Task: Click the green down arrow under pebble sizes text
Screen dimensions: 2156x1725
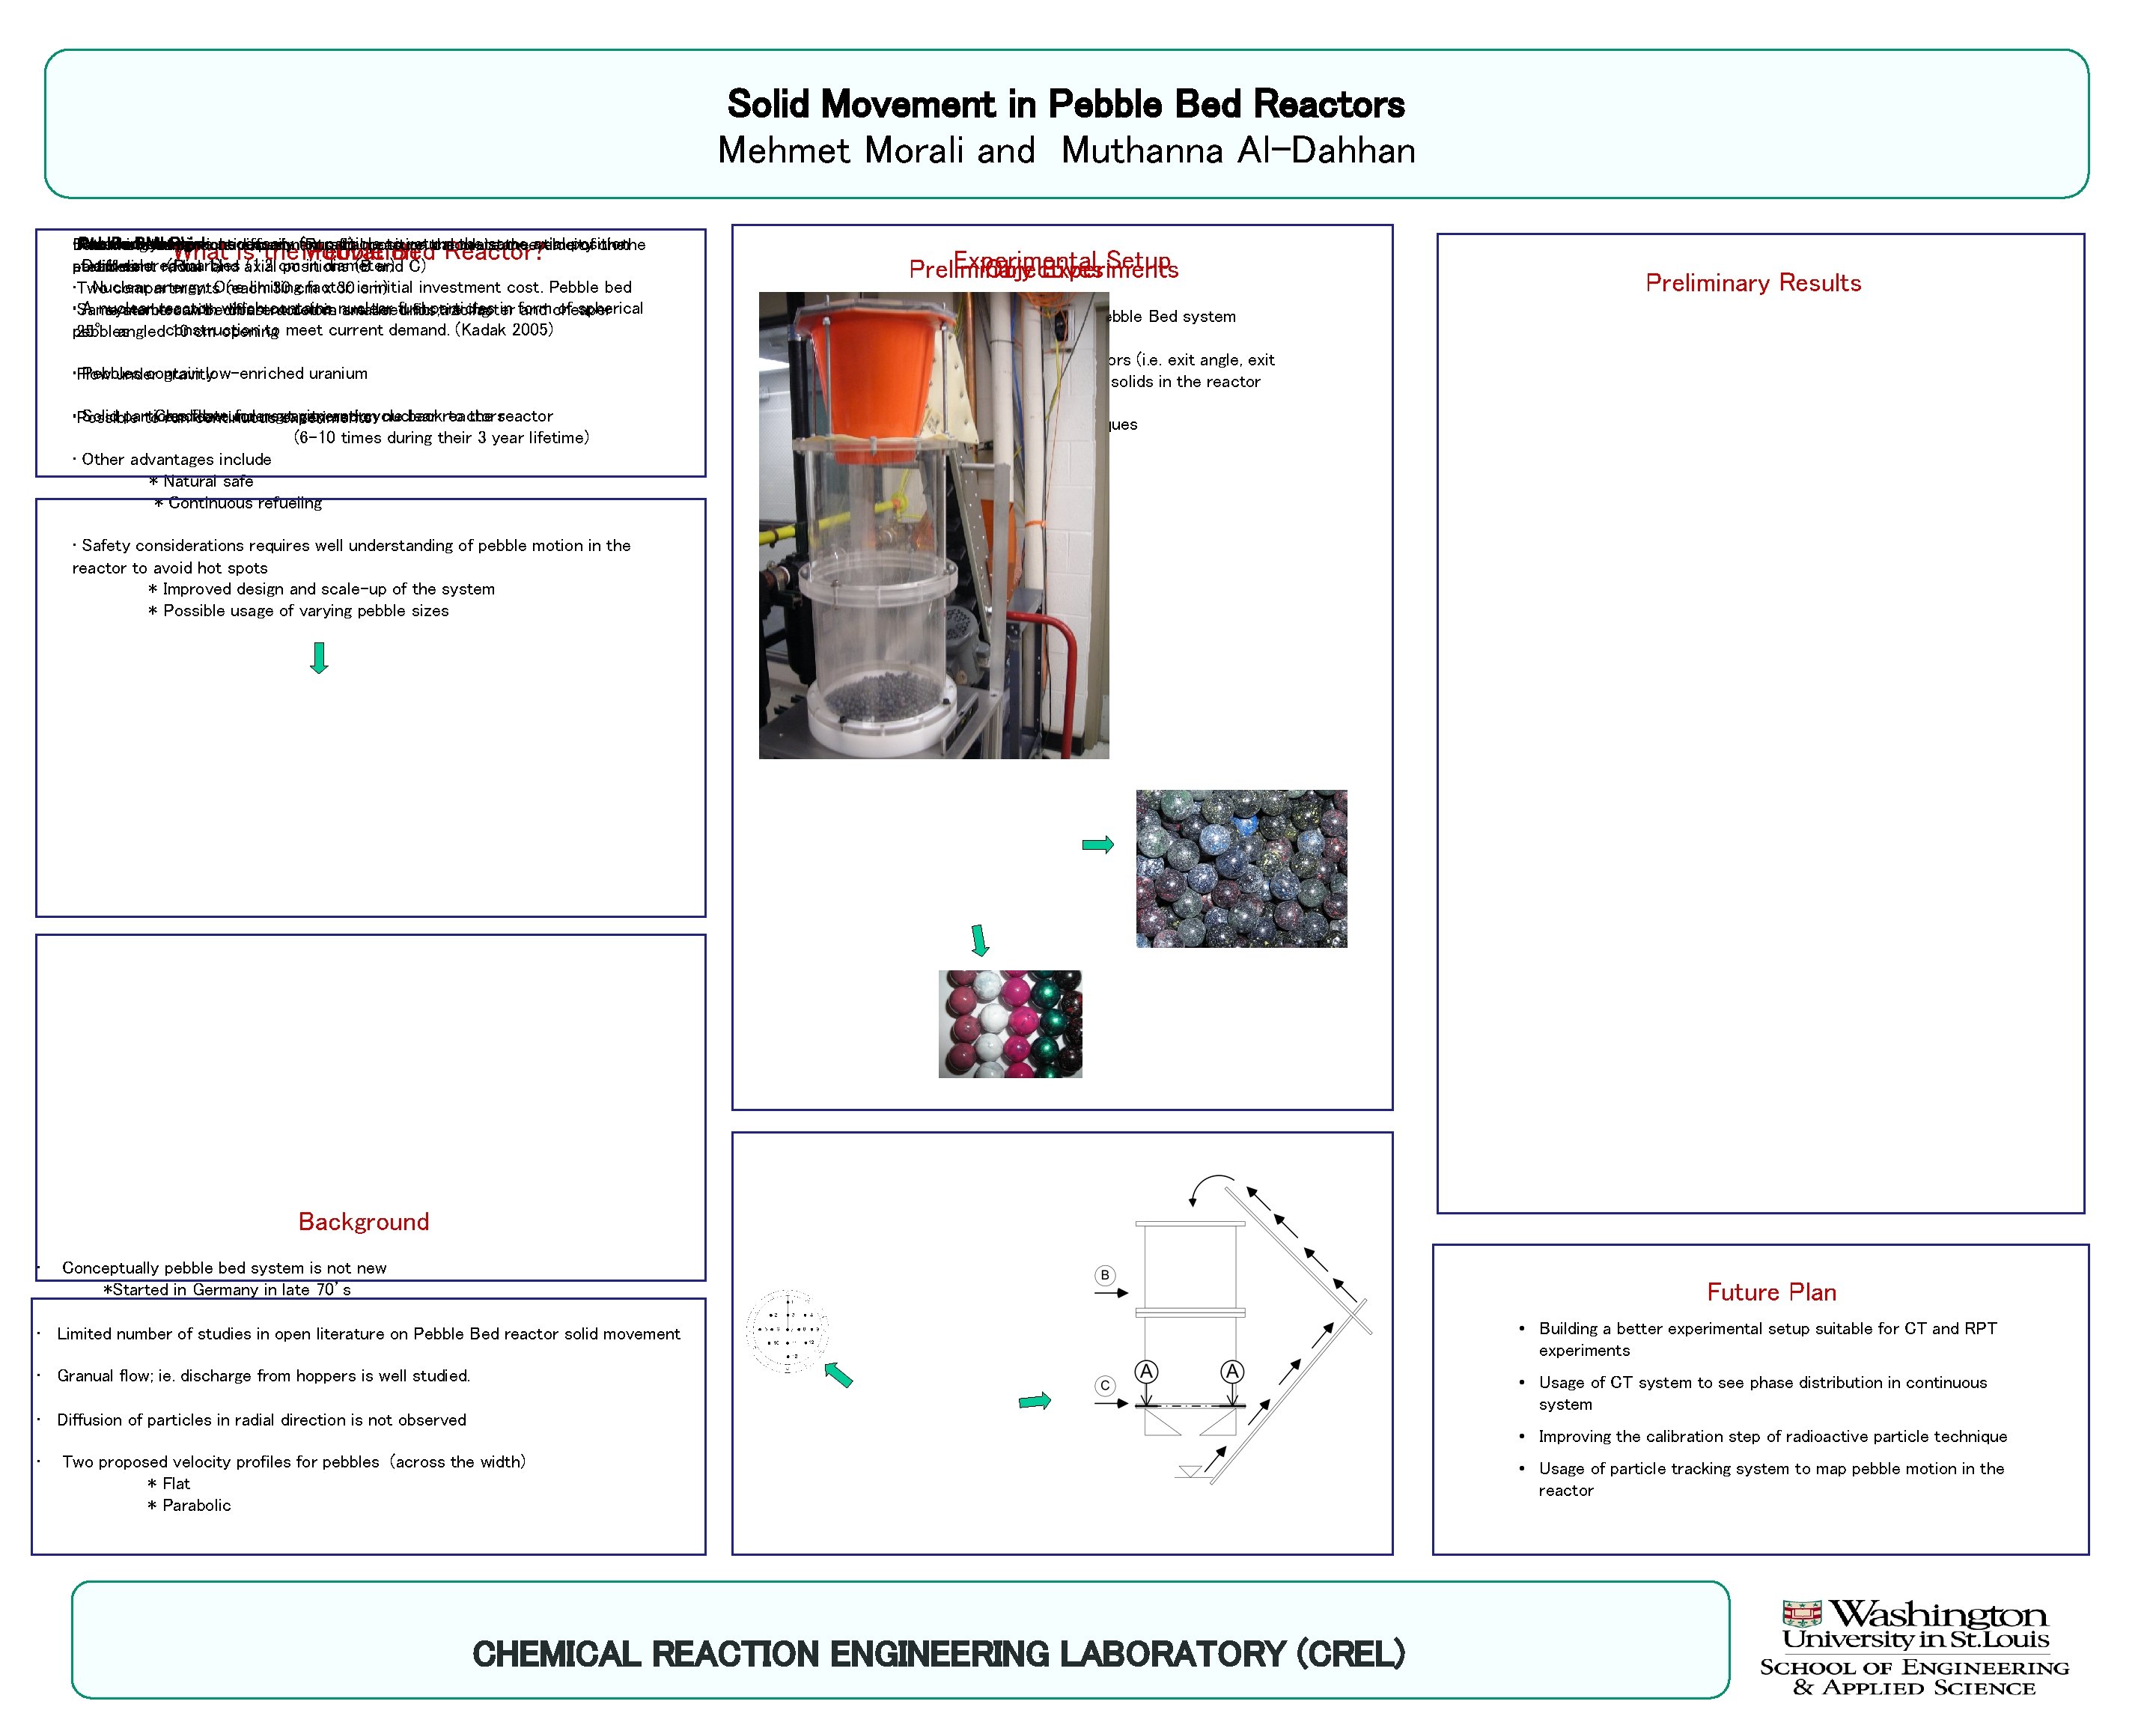Action: pos(319,658)
